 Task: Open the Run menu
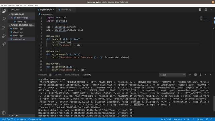[x=25, y=5]
